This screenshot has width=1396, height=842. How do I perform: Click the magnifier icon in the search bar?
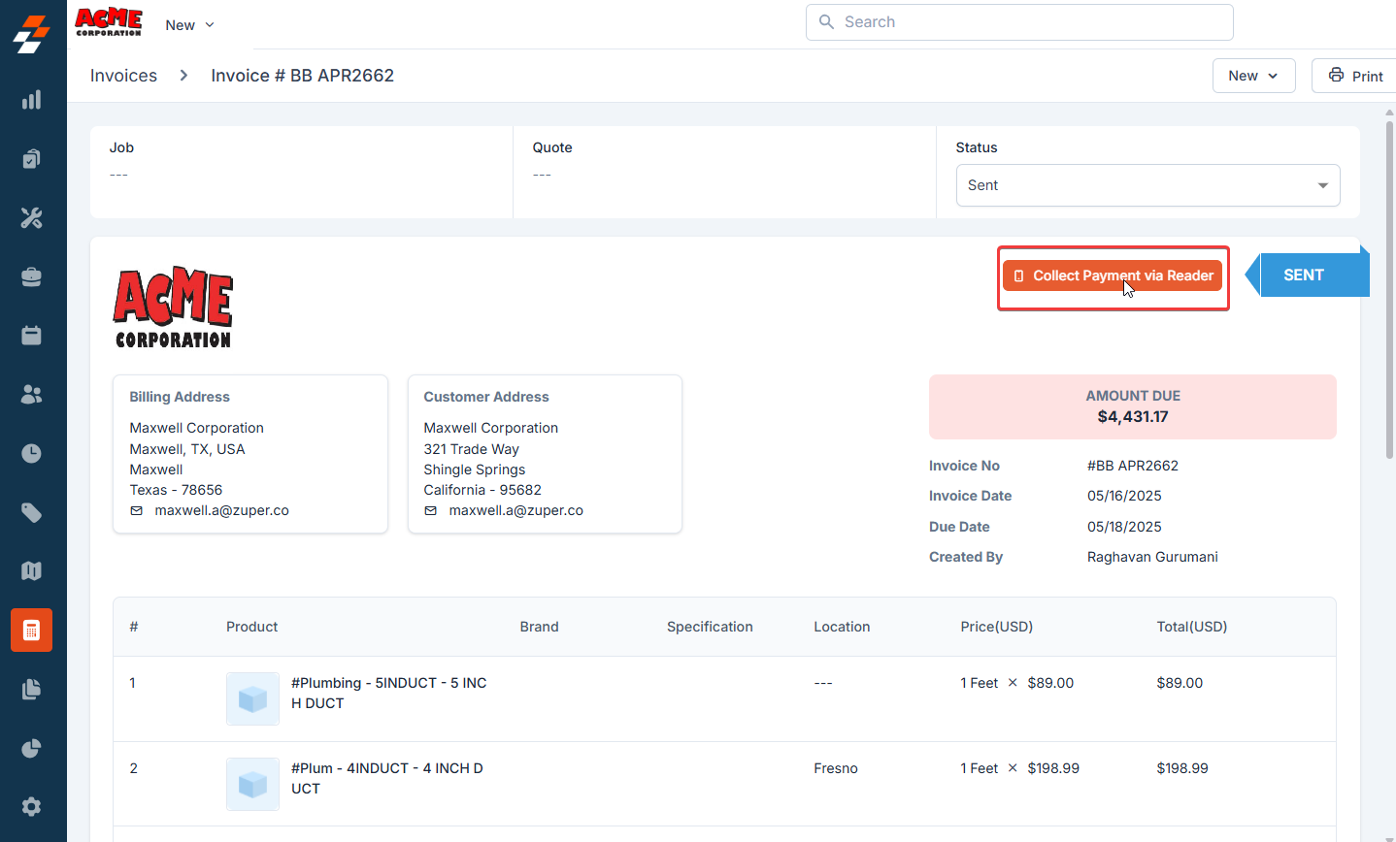[826, 21]
